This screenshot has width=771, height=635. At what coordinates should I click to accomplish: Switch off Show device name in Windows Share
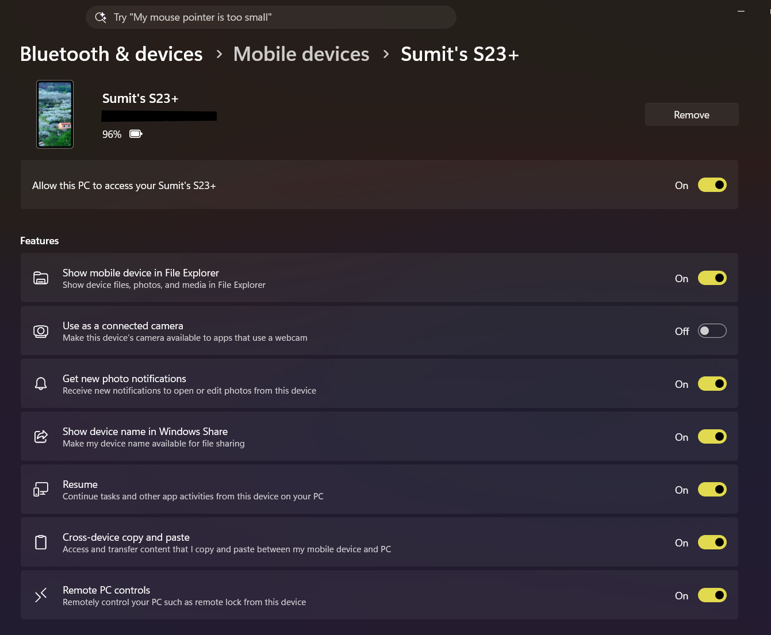(x=712, y=437)
